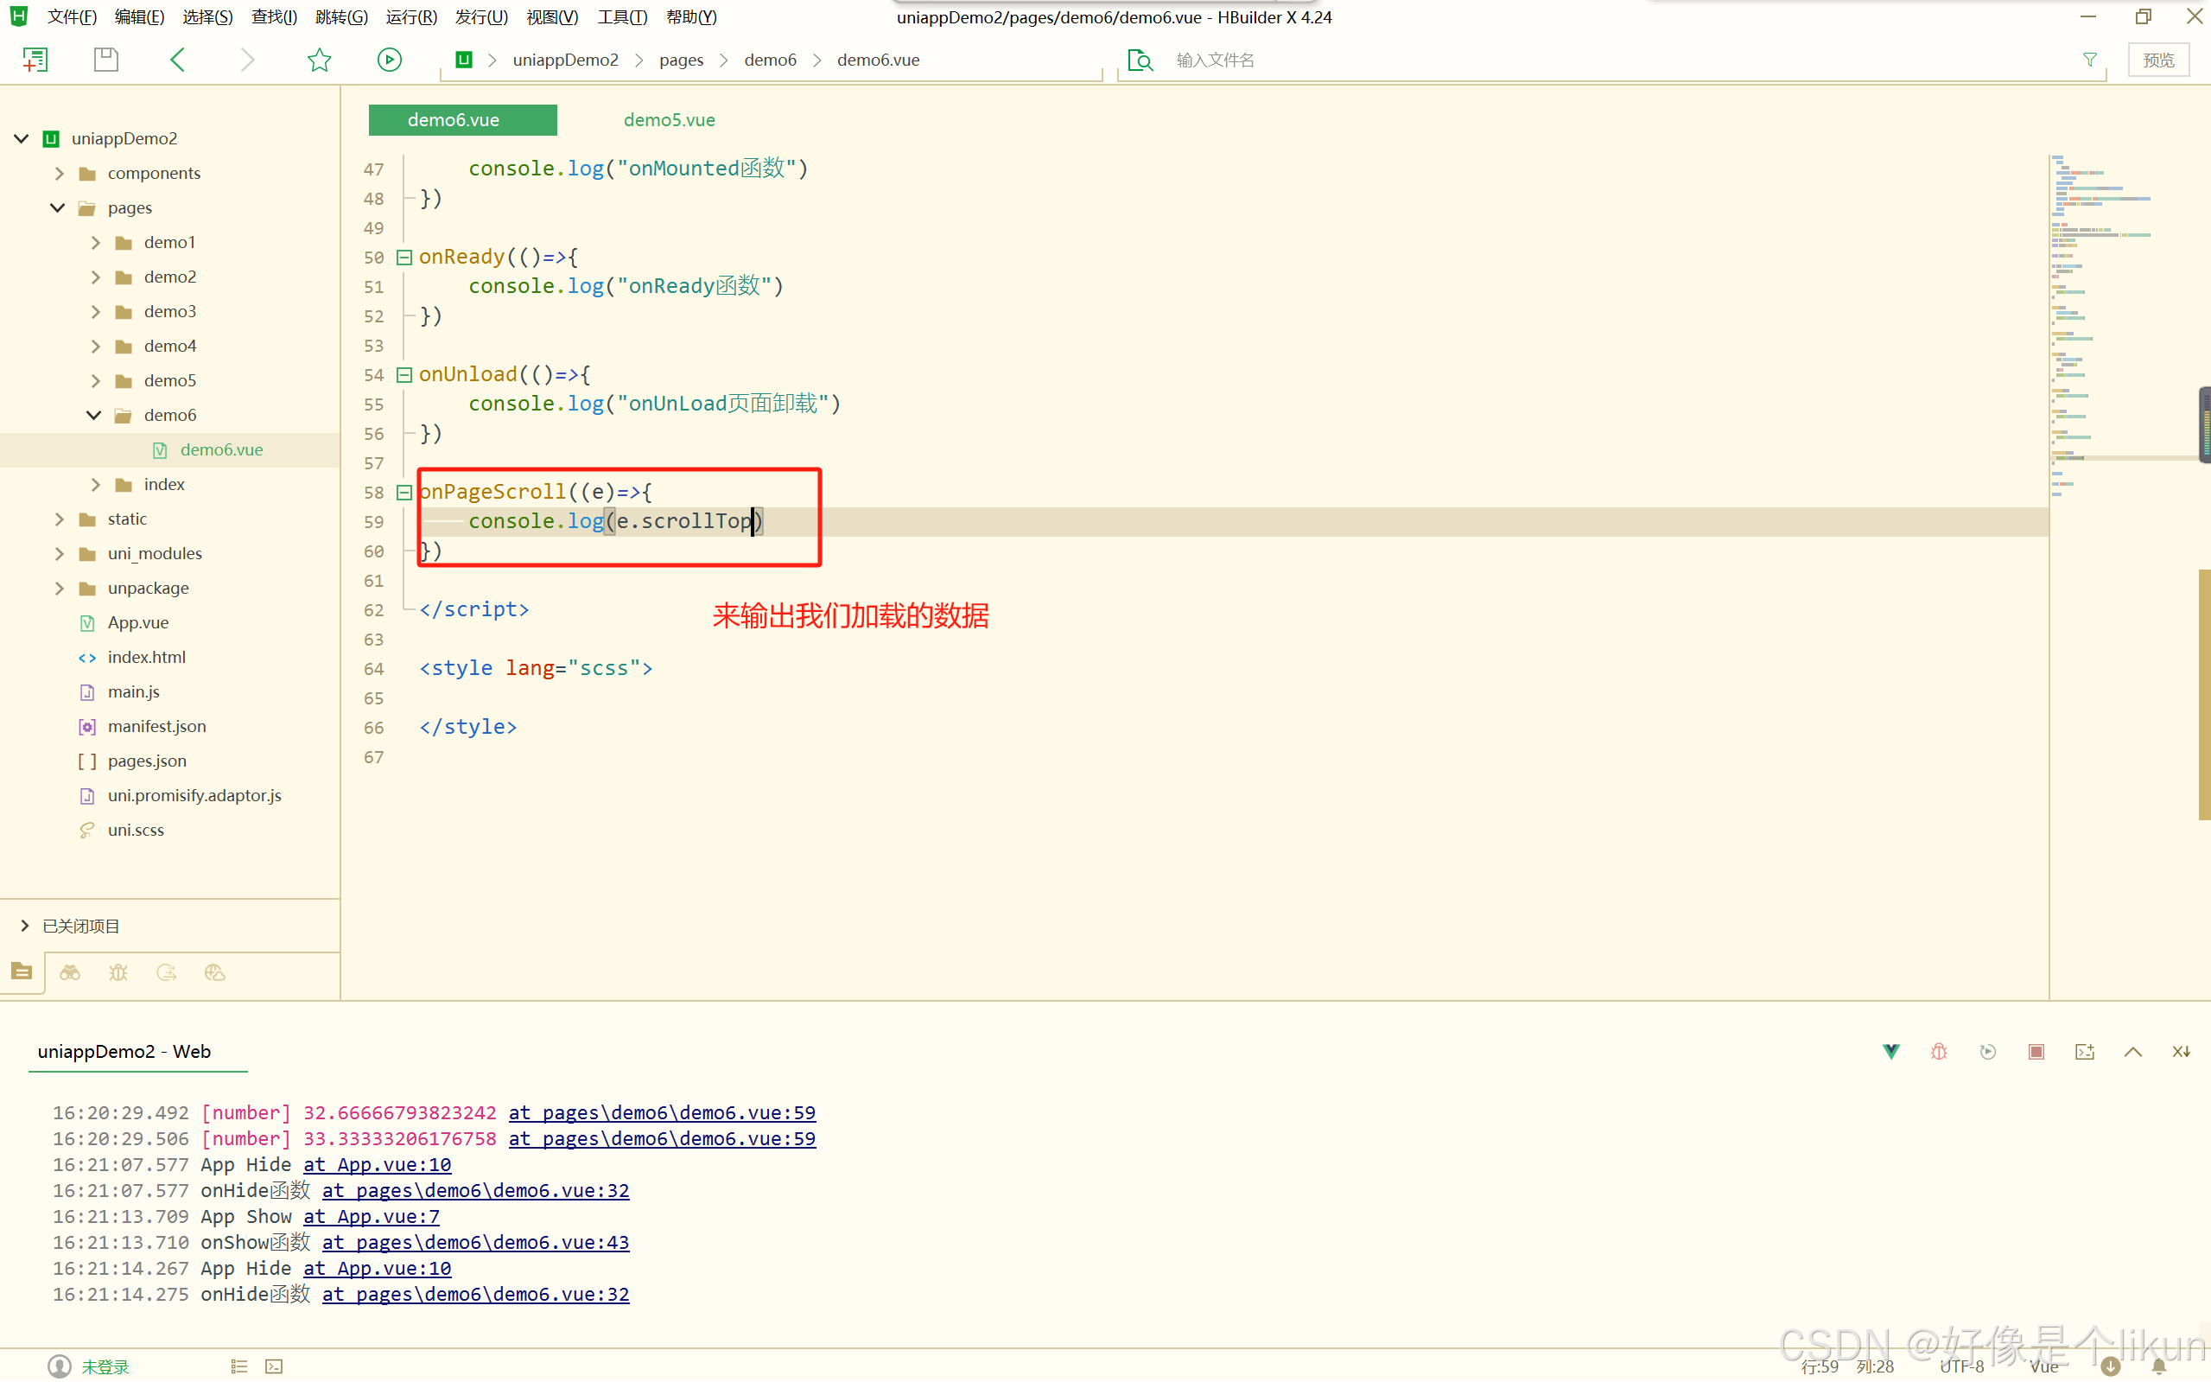This screenshot has width=2211, height=1382.
Task: Collapse the onPageScroll code fold marker
Action: click(x=403, y=493)
